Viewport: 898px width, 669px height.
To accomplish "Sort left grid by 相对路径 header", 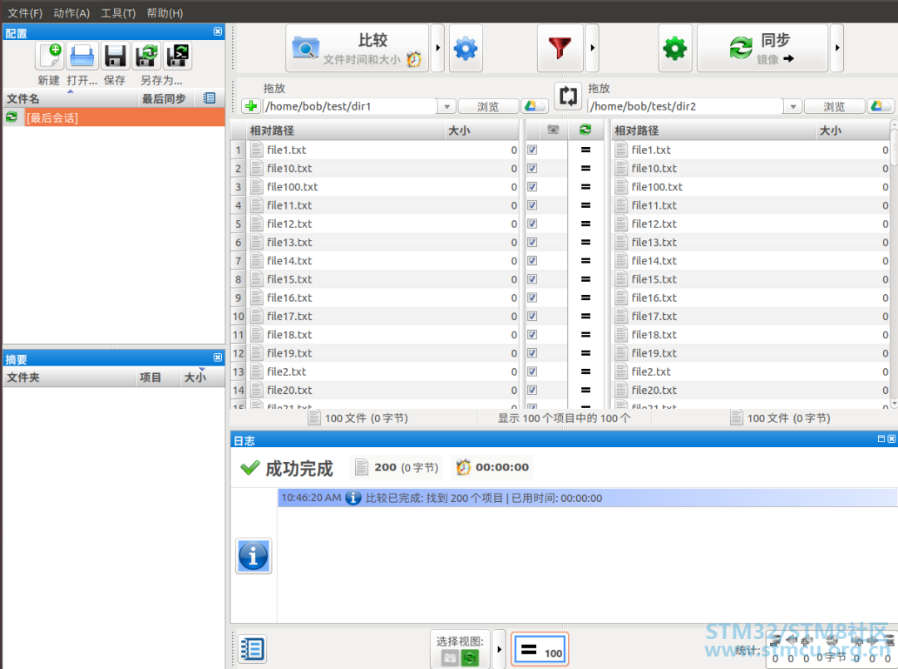I will 345,130.
